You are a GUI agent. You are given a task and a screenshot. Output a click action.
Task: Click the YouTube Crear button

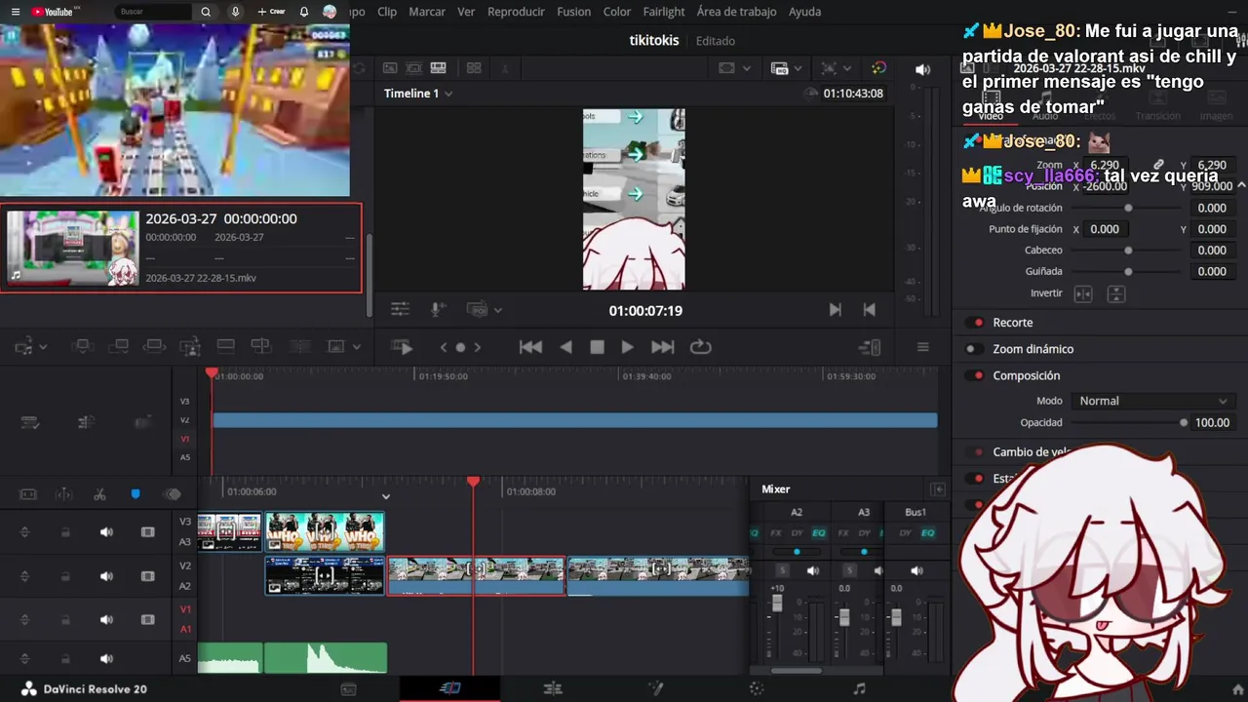point(271,12)
